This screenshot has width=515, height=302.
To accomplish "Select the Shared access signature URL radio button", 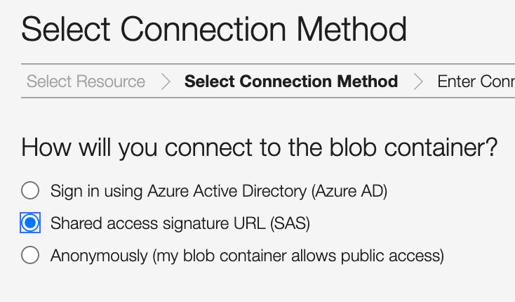I will [30, 223].
